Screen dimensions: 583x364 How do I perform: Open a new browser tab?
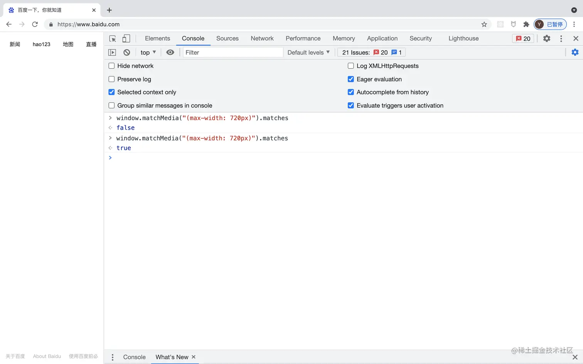coord(109,10)
